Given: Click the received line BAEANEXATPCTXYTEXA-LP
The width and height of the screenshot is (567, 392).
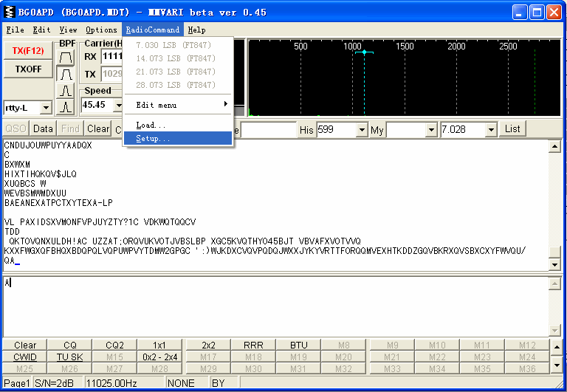Looking at the screenshot, I should point(58,203).
